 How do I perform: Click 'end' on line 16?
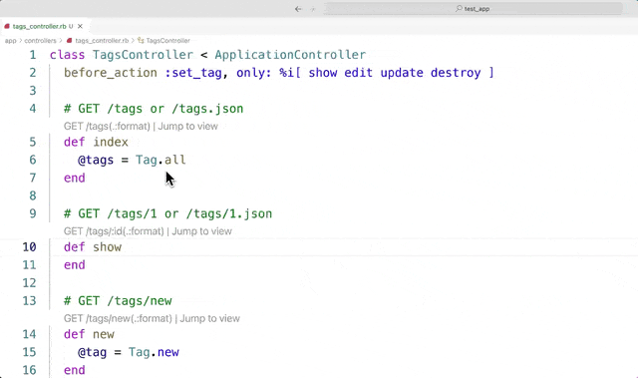click(75, 370)
